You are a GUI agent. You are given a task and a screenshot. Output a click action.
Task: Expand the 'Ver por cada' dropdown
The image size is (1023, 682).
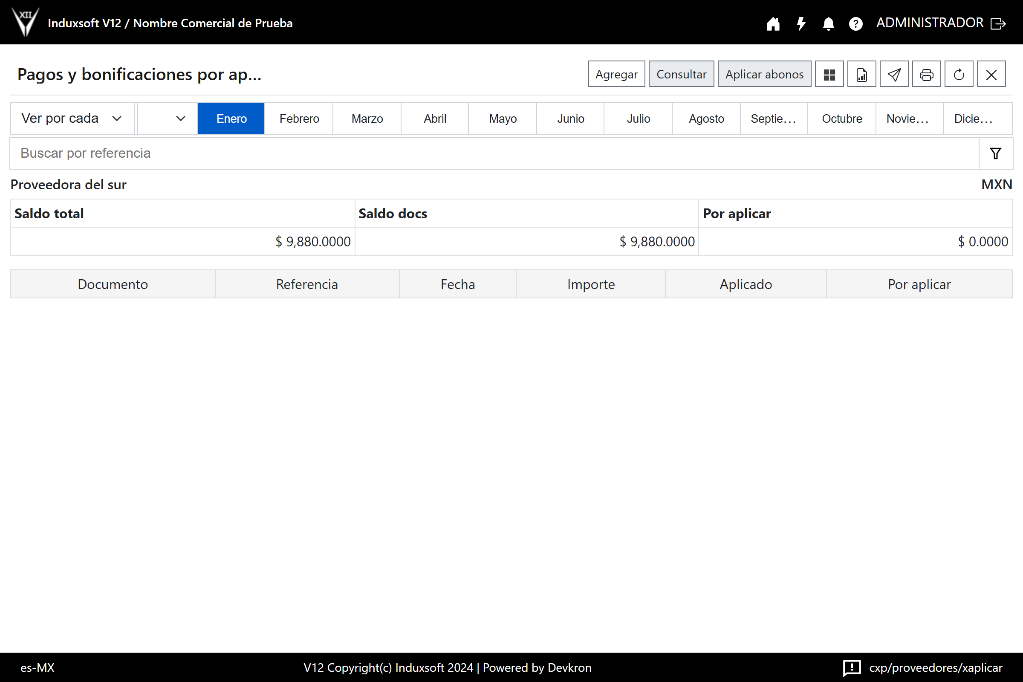72,118
